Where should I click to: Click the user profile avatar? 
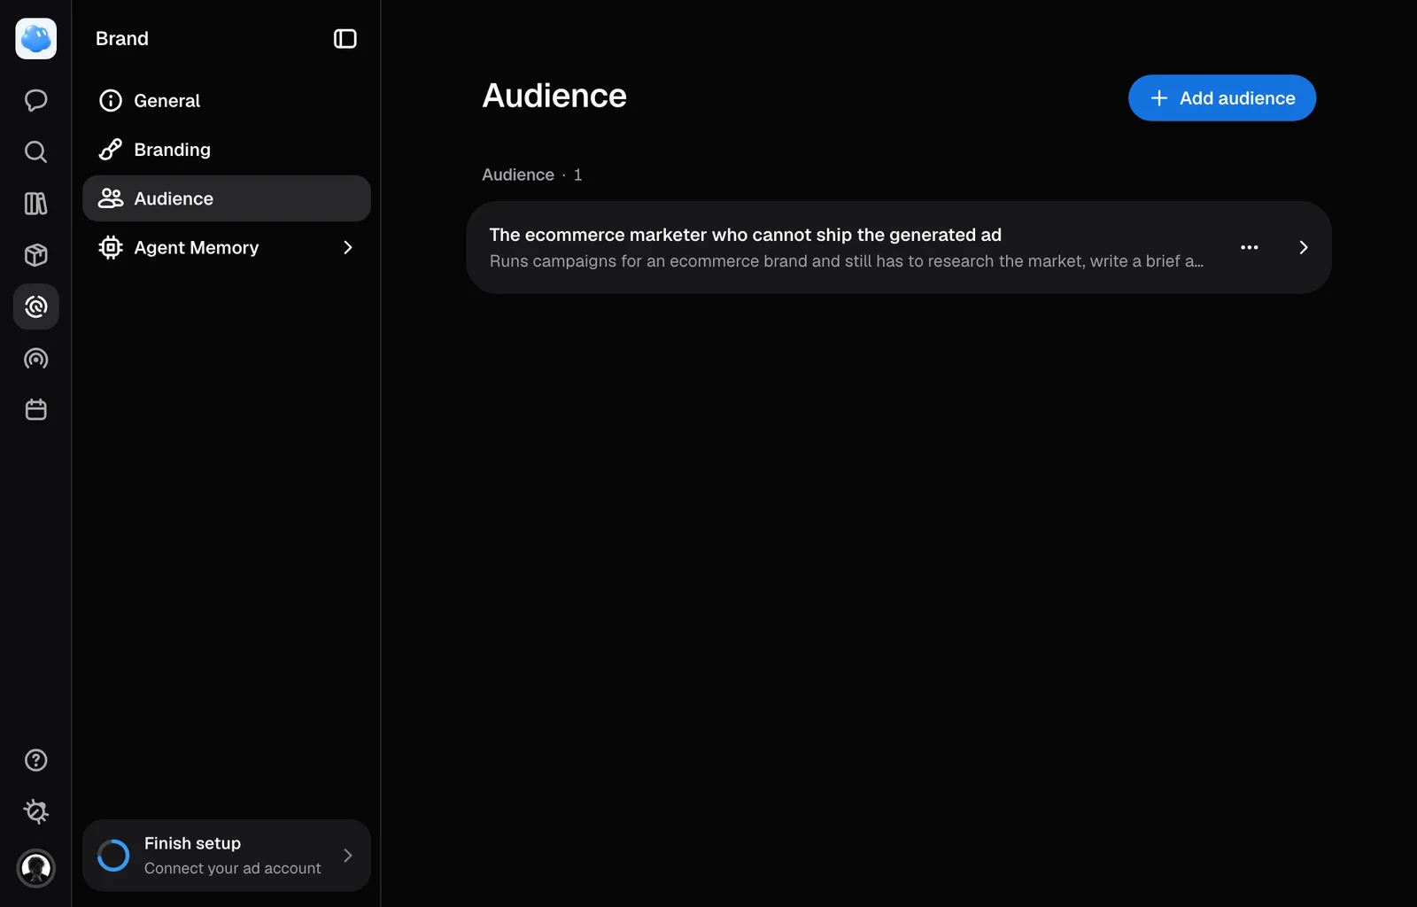tap(36, 868)
